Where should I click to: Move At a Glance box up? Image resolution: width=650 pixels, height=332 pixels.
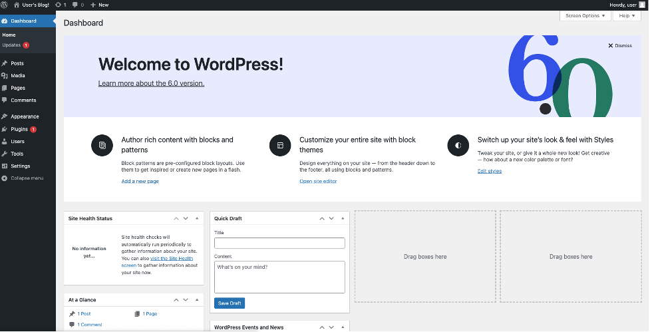(x=176, y=299)
